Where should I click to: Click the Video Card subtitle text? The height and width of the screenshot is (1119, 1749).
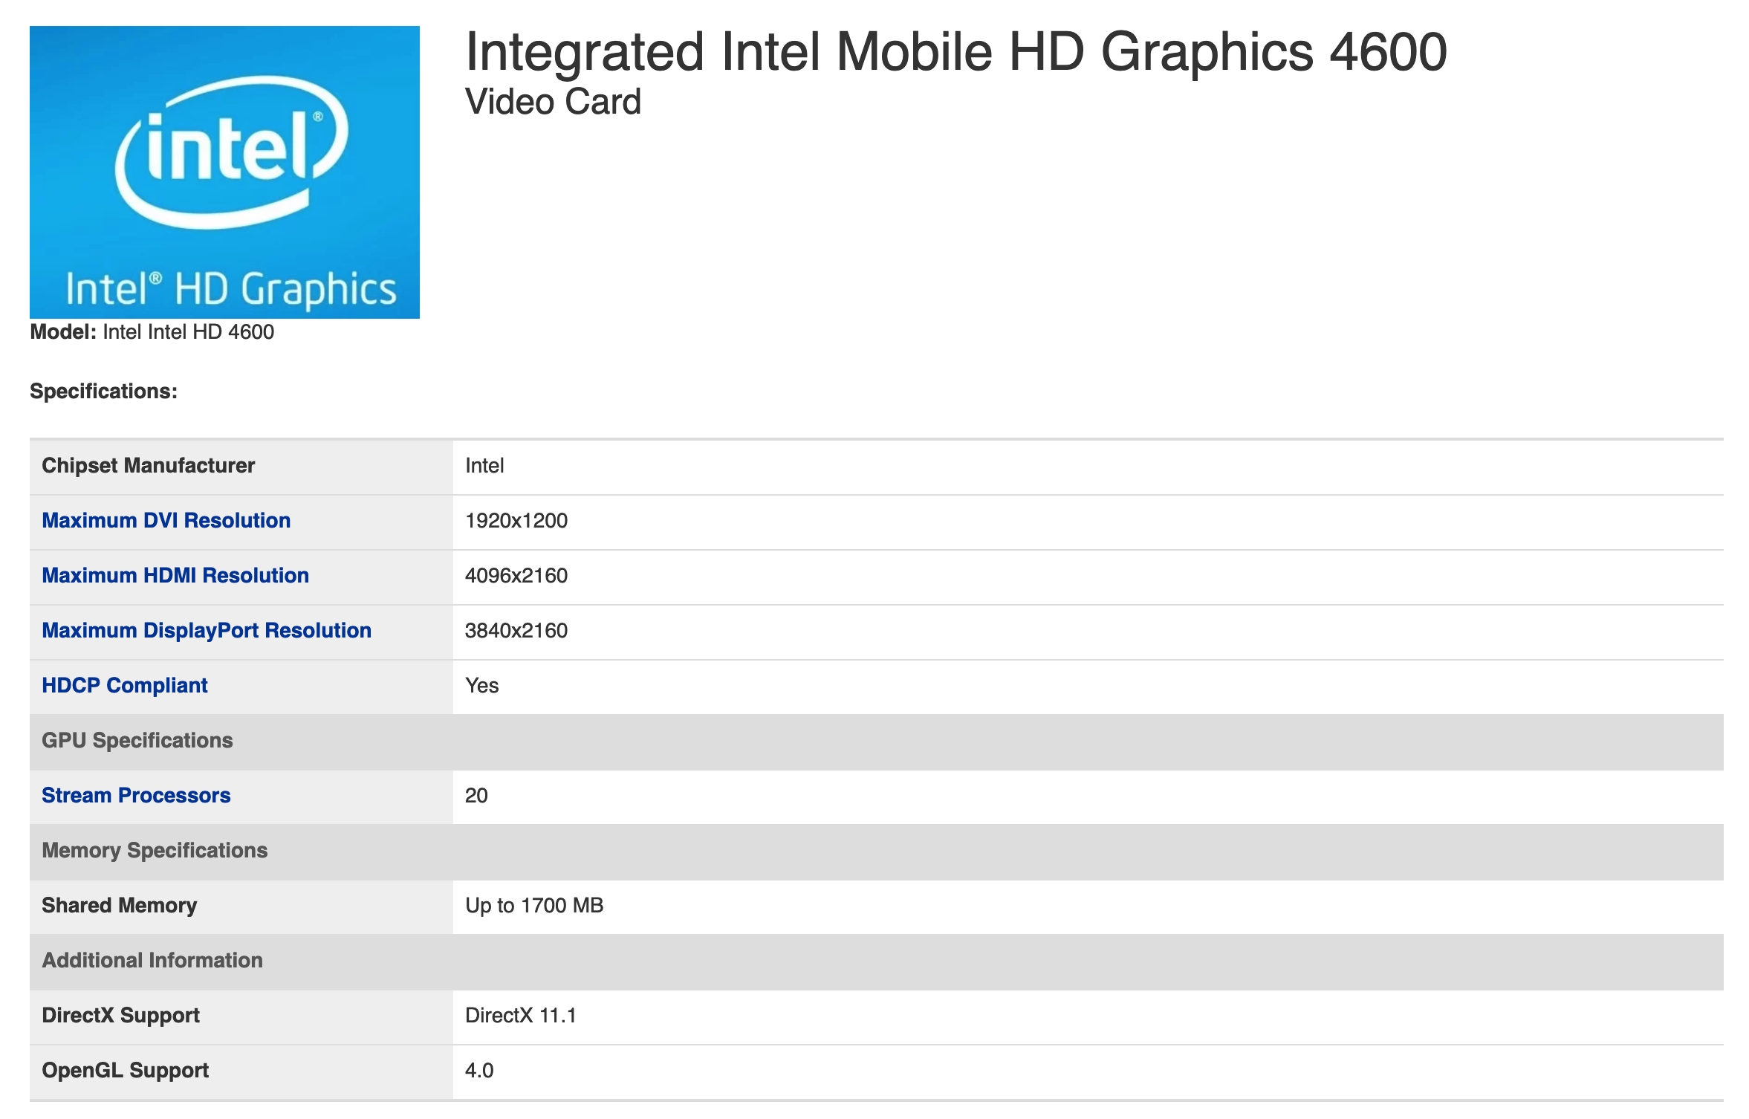[553, 102]
